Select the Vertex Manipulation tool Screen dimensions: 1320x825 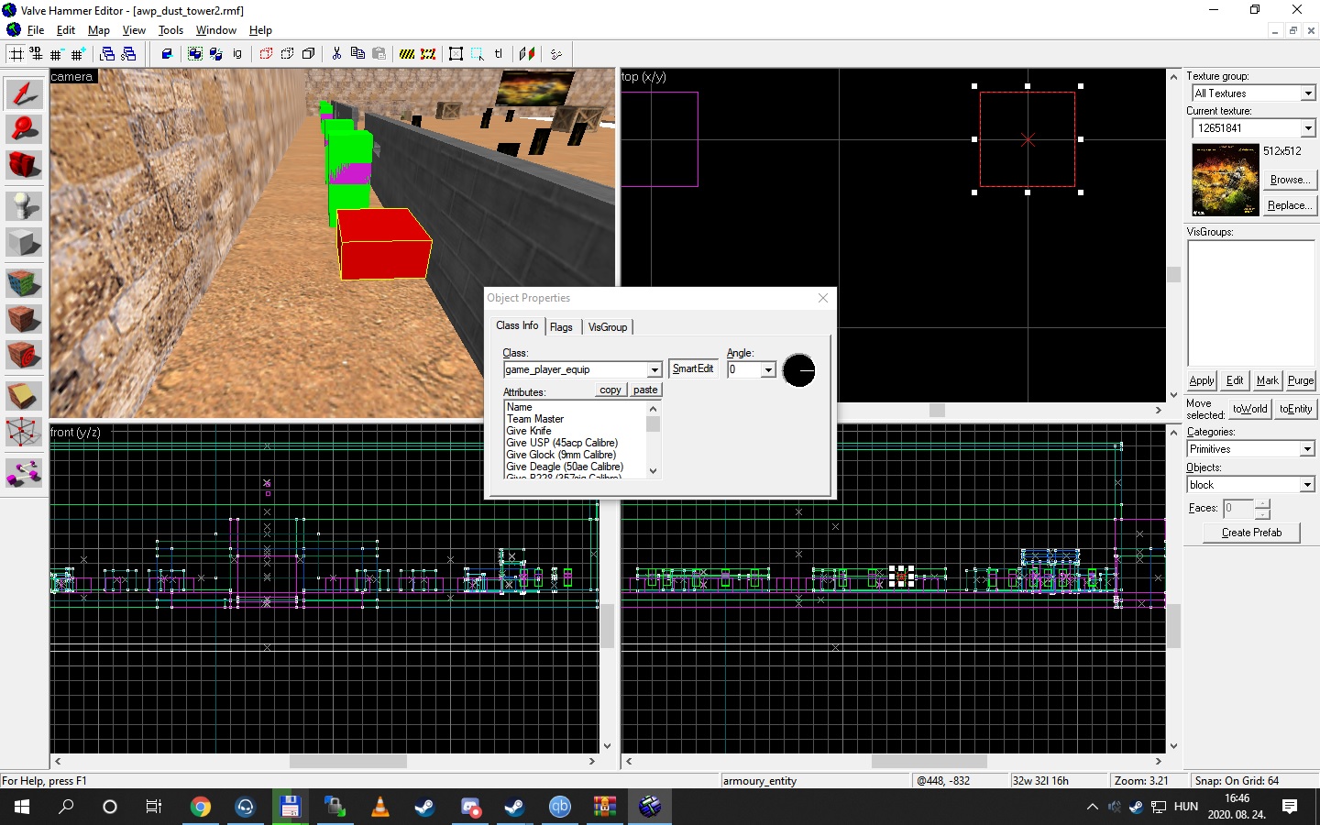[24, 432]
